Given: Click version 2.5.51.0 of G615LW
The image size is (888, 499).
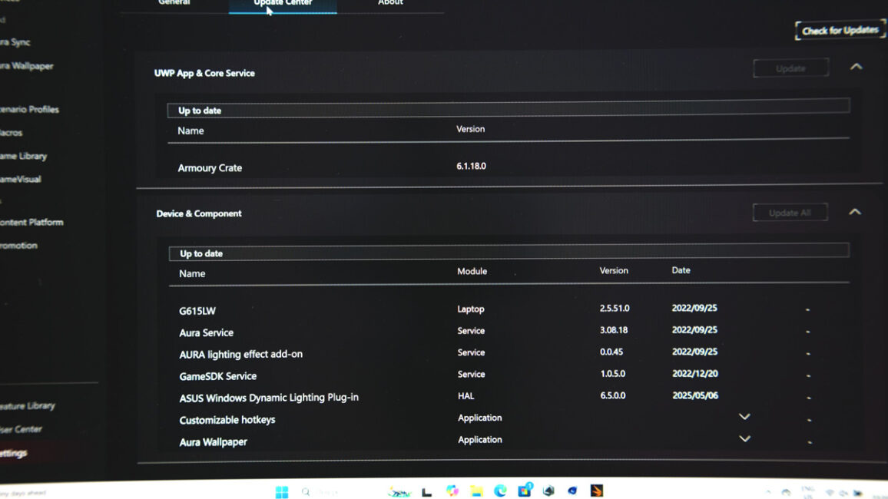Looking at the screenshot, I should (615, 309).
